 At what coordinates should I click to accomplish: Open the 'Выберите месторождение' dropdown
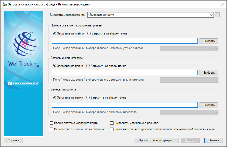[150, 15]
